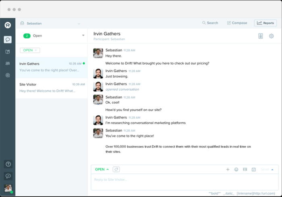Expand the send options arrow
The width and height of the screenshot is (282, 197).
[x=272, y=170]
